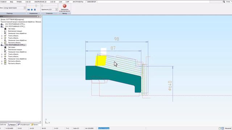Switch to the CAD 2D tab
Viewport: 232px width, 130px height.
28,2
